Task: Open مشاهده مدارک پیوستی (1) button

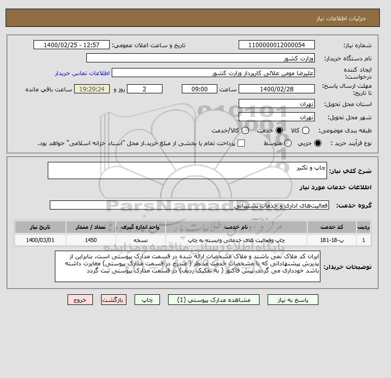Action: click(x=214, y=300)
